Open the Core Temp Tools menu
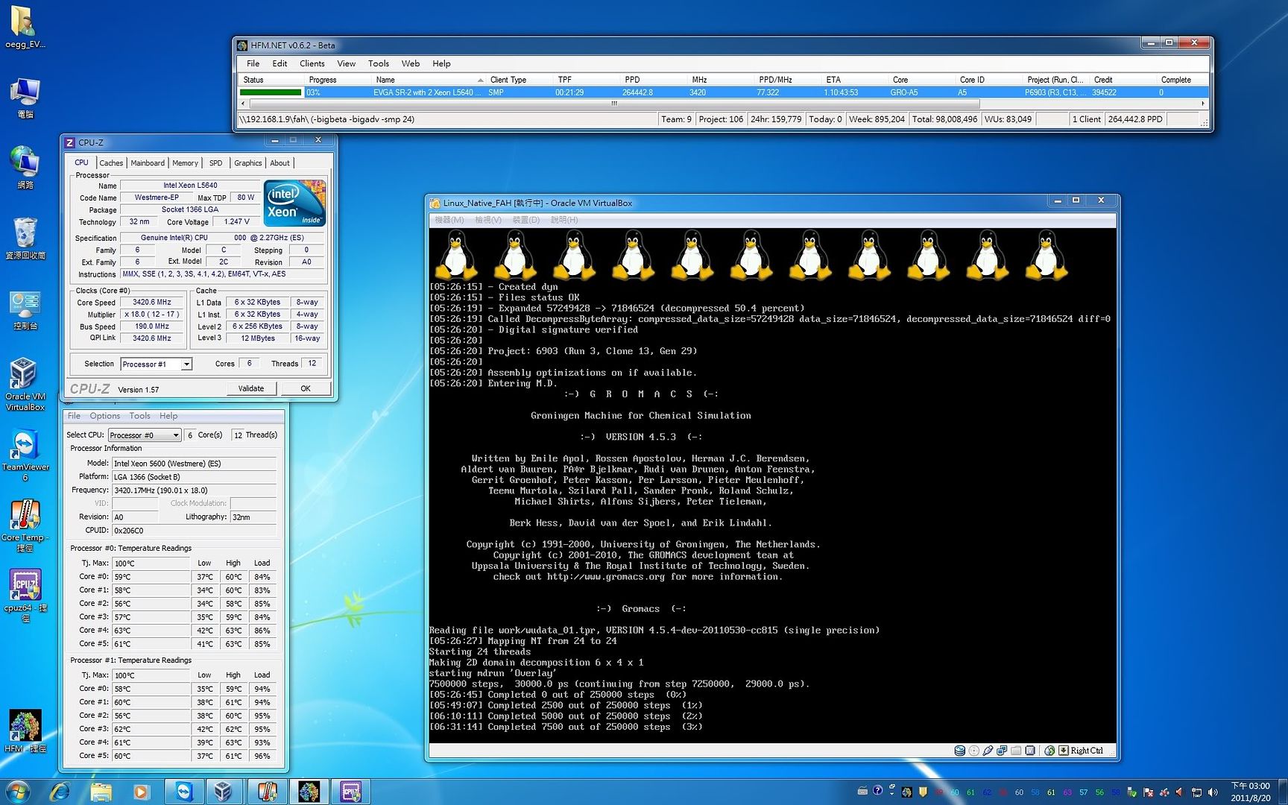Viewport: 1288px width, 805px height. (x=139, y=416)
